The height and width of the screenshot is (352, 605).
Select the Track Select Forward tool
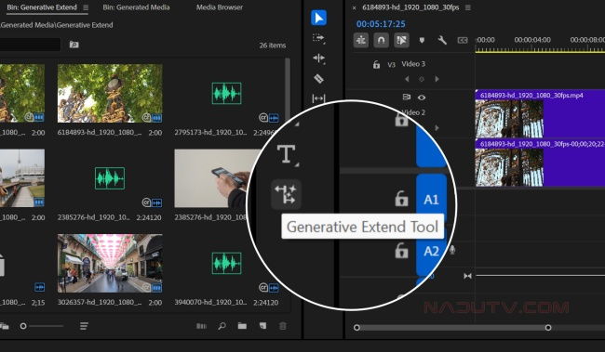pos(318,38)
